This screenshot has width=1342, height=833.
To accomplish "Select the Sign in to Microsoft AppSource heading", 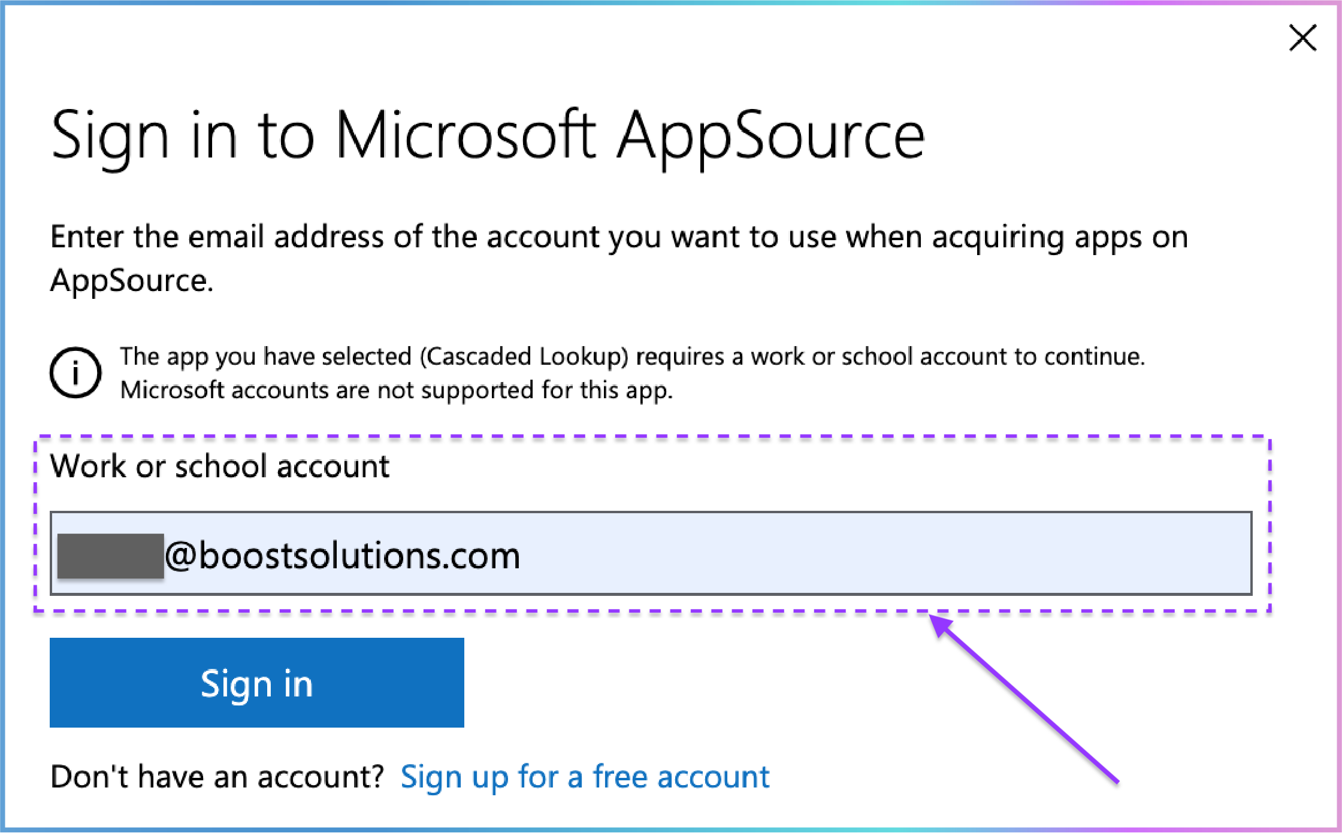I will coord(488,137).
